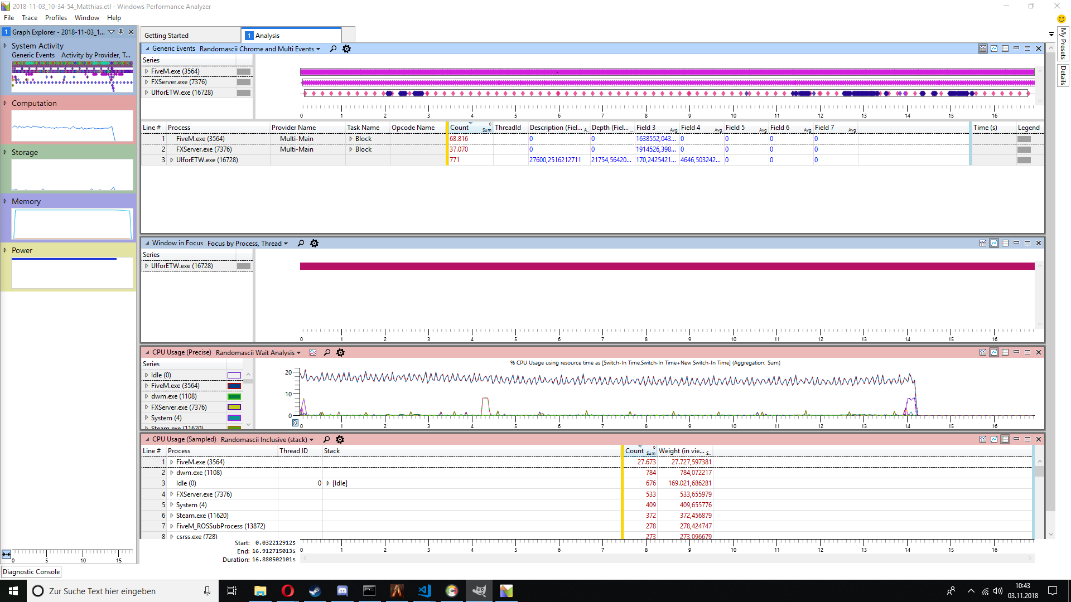
Task: Click System (4) series color swatch
Action: click(x=234, y=418)
